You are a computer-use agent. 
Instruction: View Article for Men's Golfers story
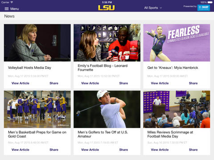(x=90, y=150)
